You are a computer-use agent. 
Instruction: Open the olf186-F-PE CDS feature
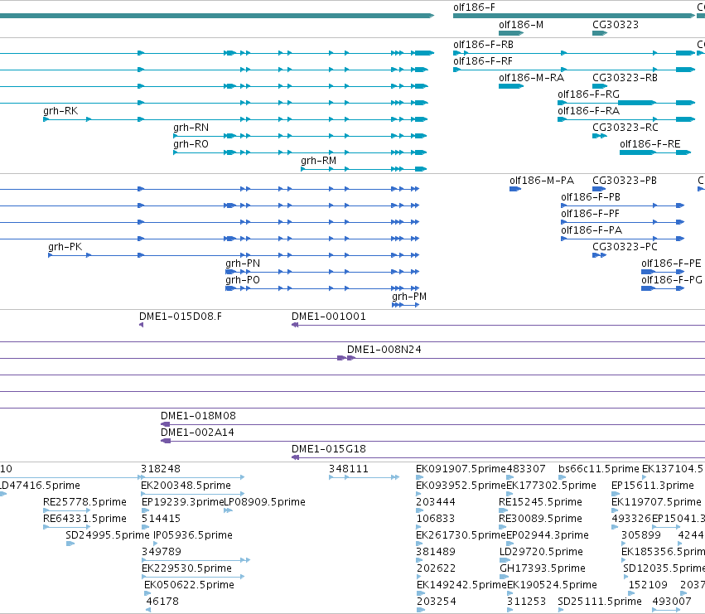663,272
